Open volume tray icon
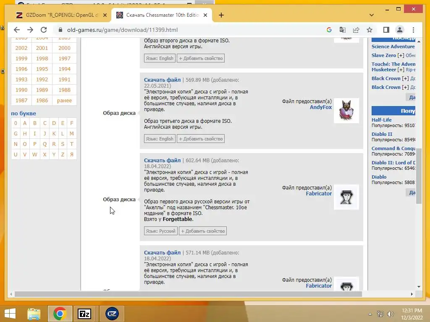 [x=390, y=314]
